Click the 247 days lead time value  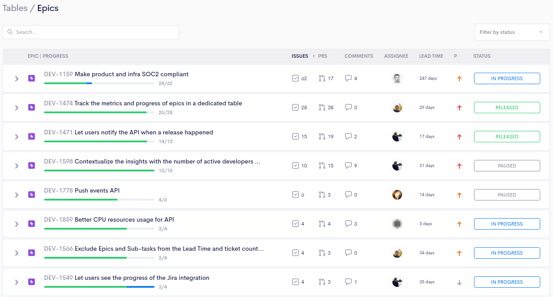(428, 78)
